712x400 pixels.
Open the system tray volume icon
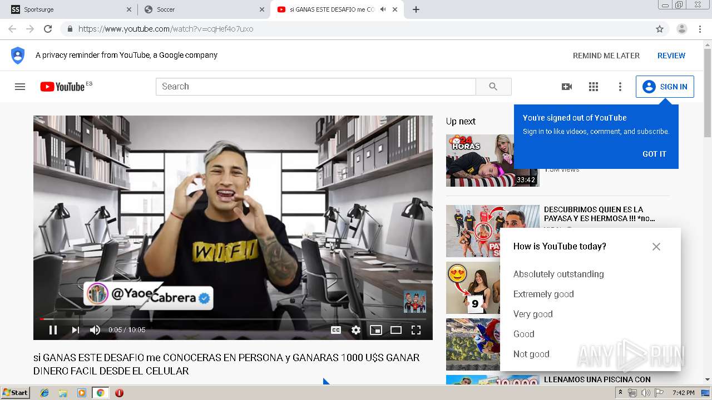click(645, 393)
